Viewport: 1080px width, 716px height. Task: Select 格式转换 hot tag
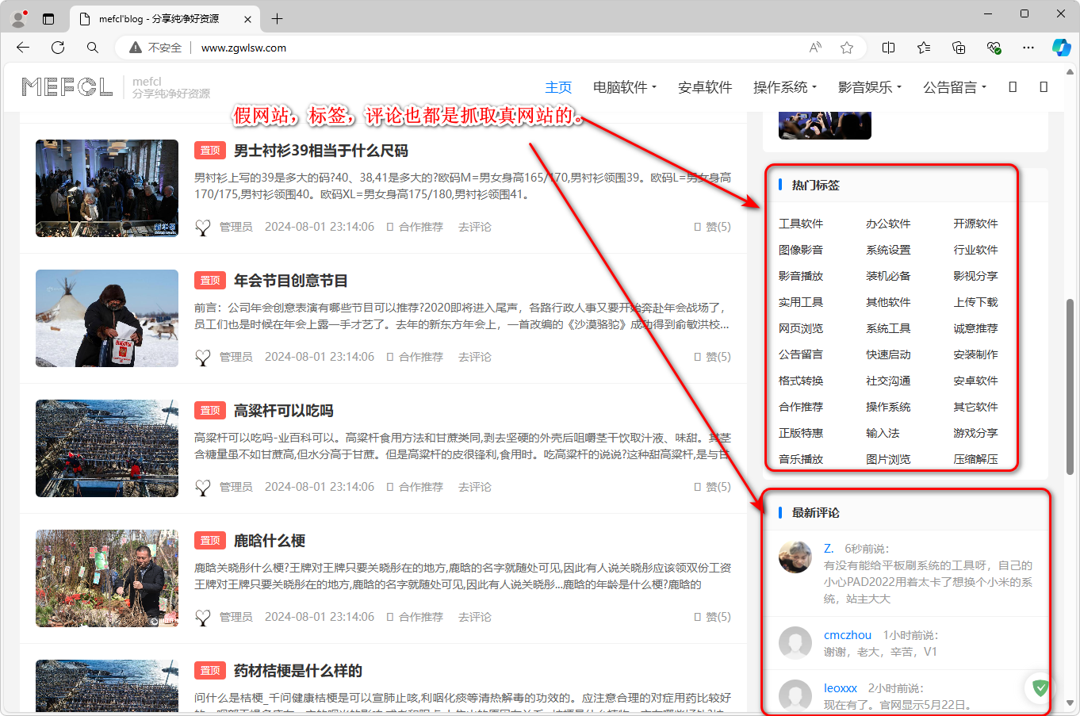[801, 381]
